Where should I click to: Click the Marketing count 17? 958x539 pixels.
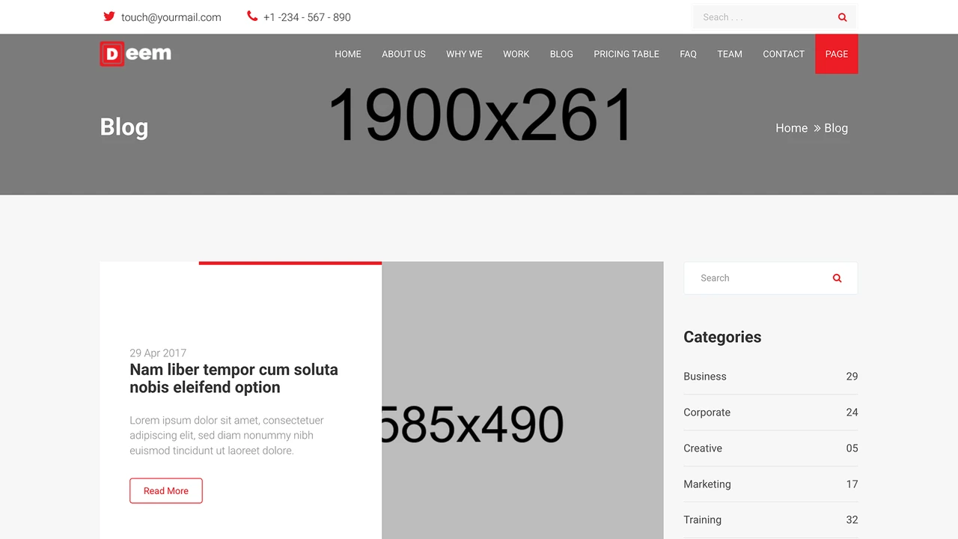[x=852, y=484]
